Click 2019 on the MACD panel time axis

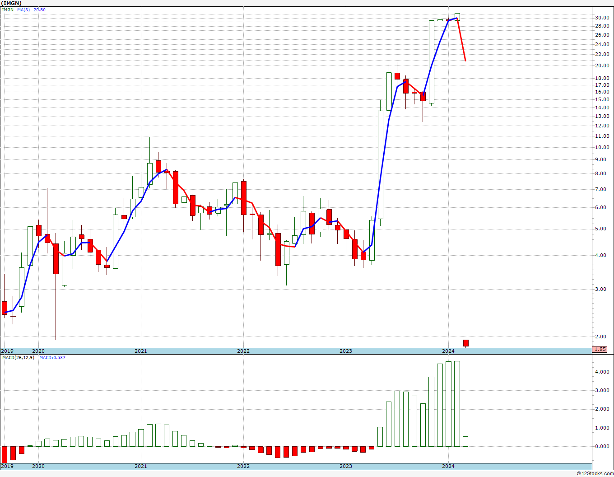[x=7, y=466]
